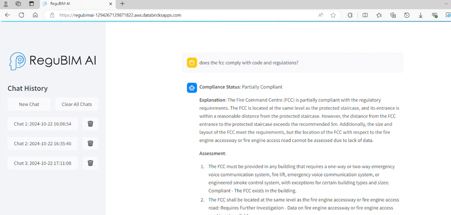Image resolution: width=451 pixels, height=215 pixels.
Task: Delete Chat 1 with trash icon
Action: point(91,124)
